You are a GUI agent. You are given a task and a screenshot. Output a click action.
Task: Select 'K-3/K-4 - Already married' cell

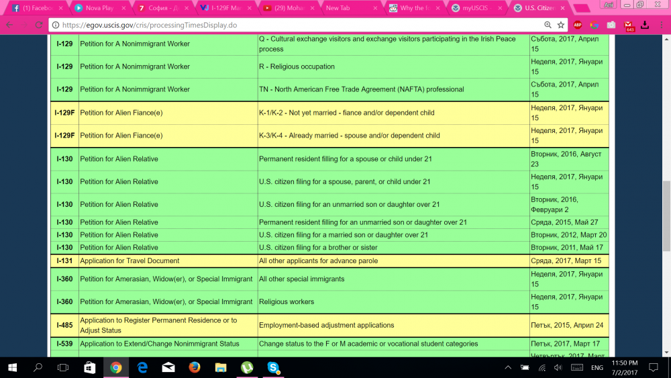pyautogui.click(x=394, y=136)
